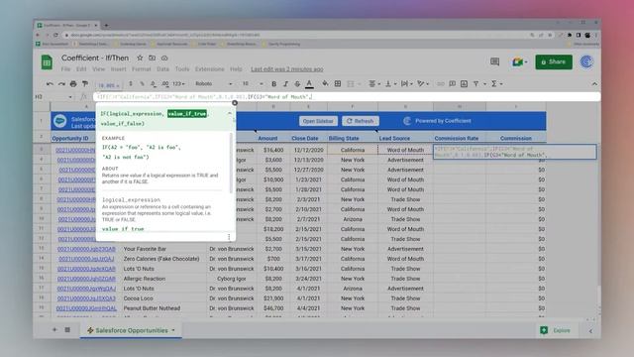Open the fill color picker
Screen dimensions: 634x357
click(x=325, y=83)
